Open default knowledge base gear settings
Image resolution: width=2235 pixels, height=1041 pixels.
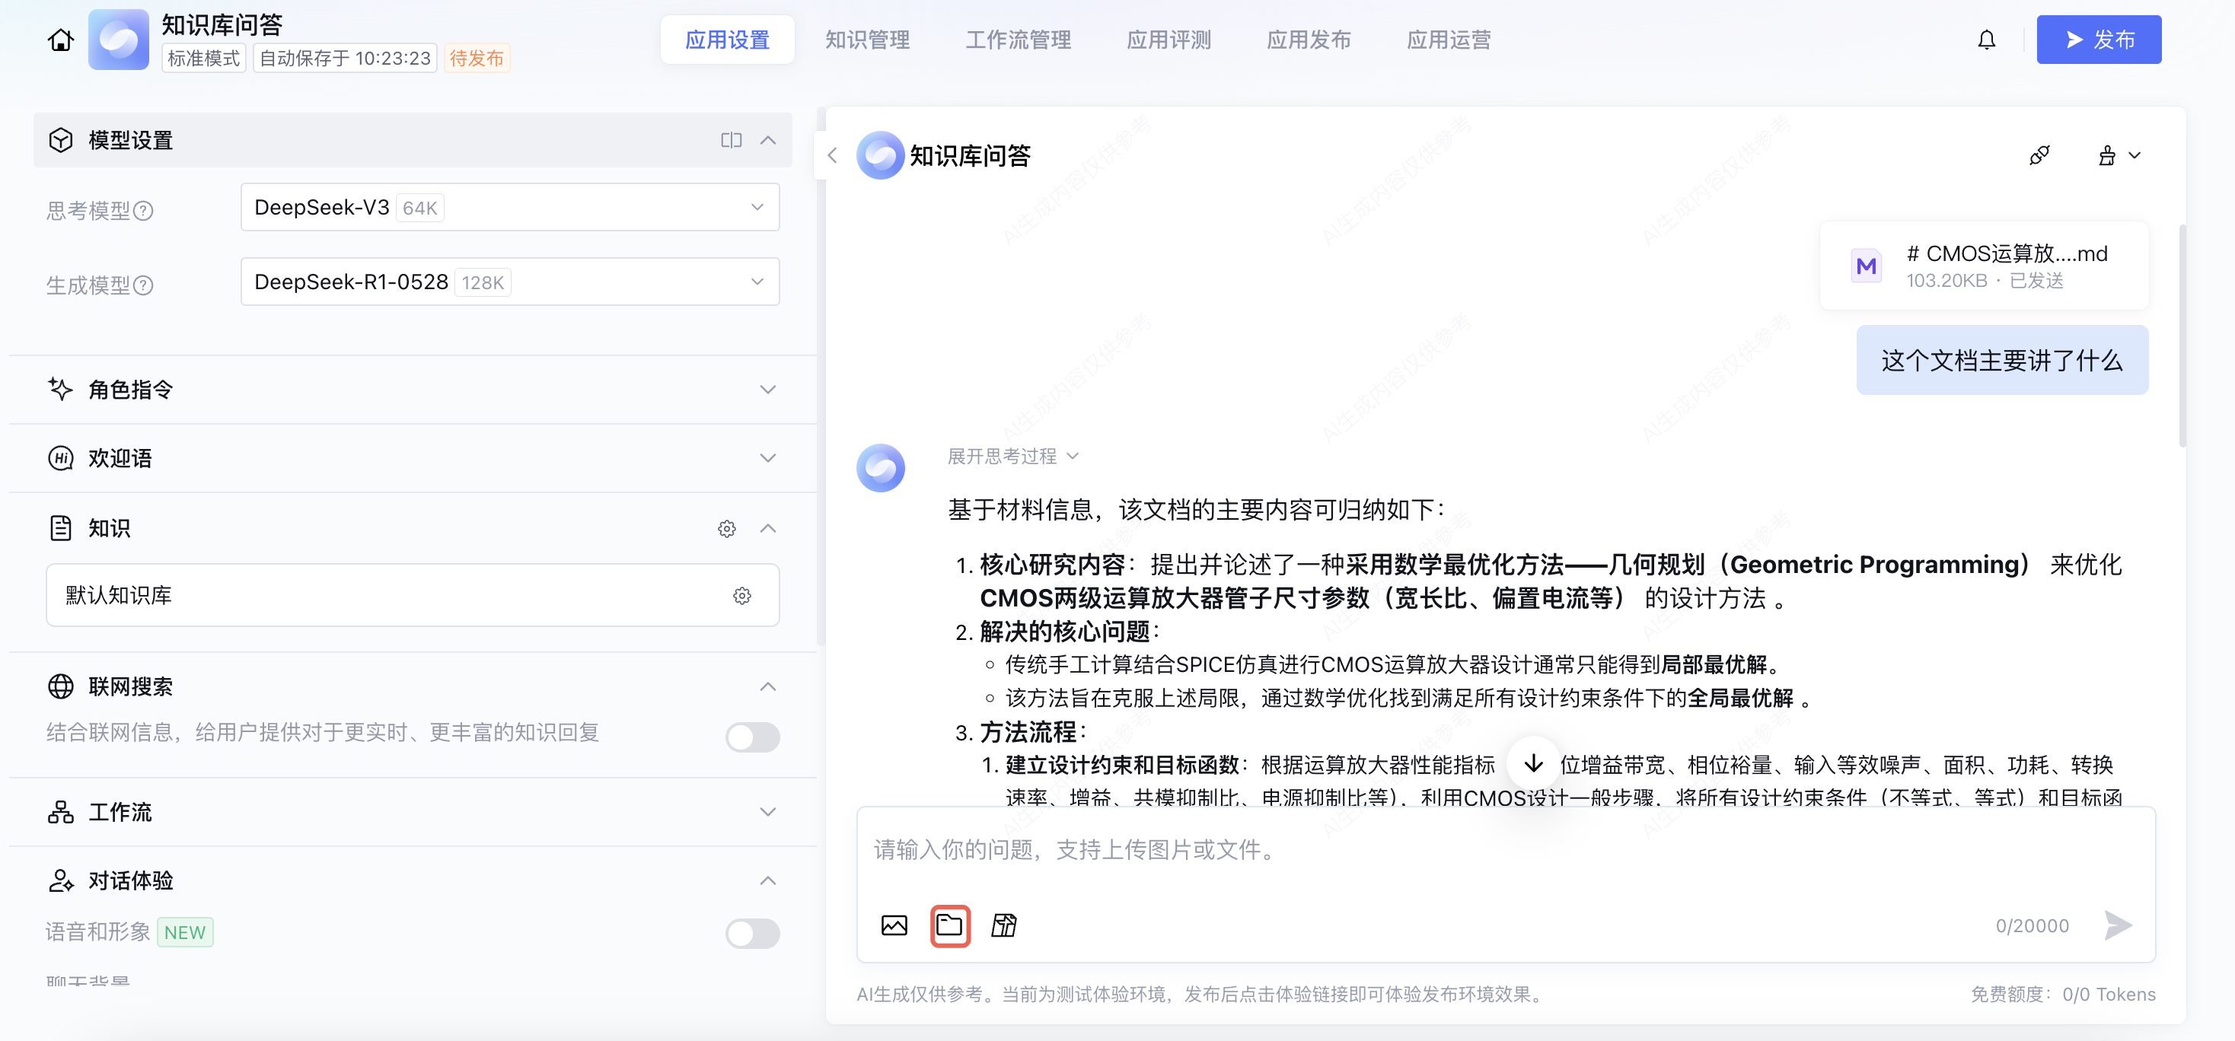click(x=741, y=596)
